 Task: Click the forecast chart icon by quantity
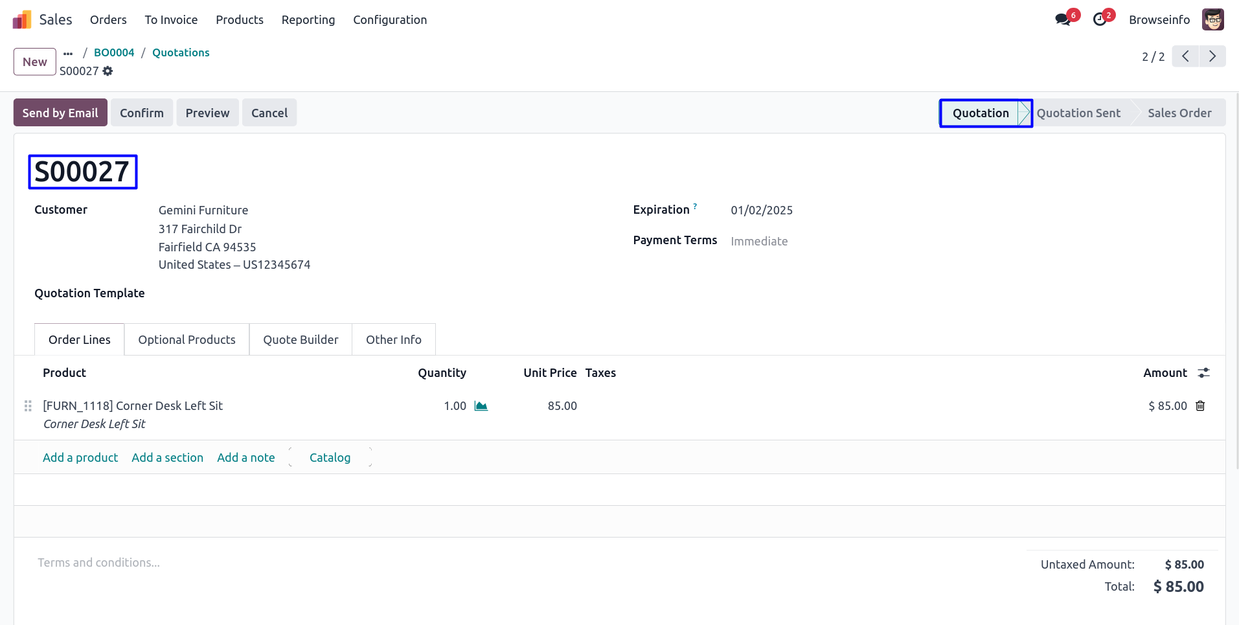point(481,406)
